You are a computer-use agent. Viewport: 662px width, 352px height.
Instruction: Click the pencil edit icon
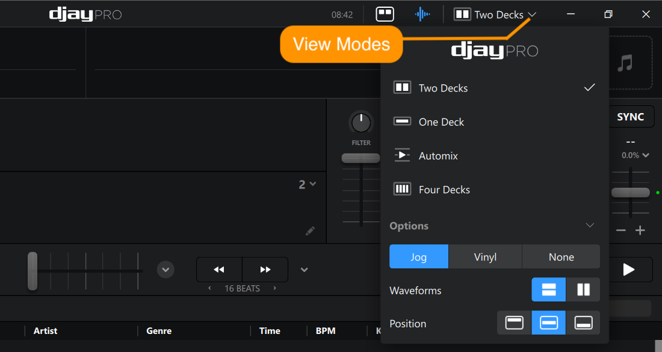(310, 231)
